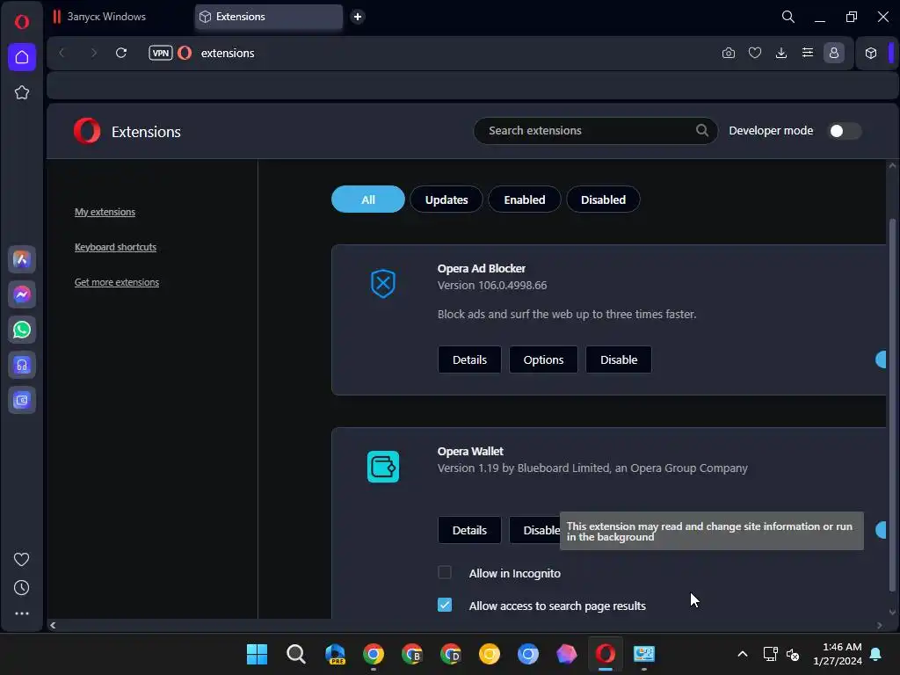Click the vertical page scrollbar

point(892,404)
